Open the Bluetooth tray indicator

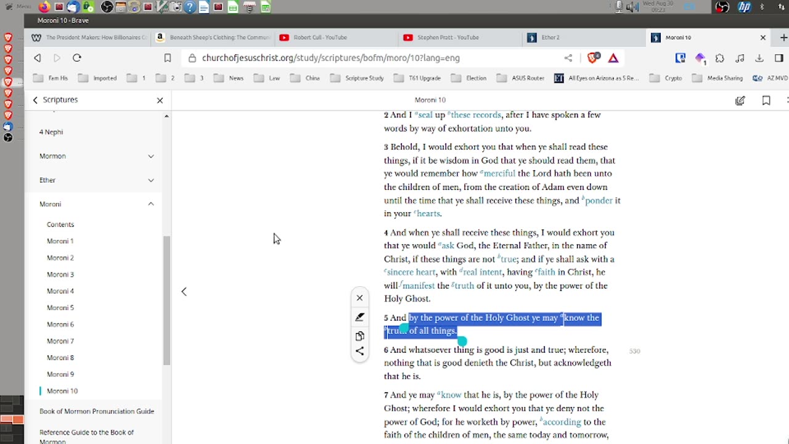(762, 7)
